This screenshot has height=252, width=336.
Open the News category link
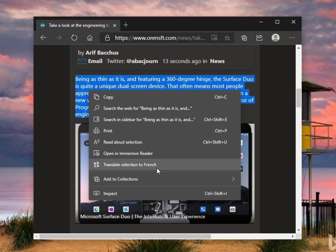[x=217, y=61]
